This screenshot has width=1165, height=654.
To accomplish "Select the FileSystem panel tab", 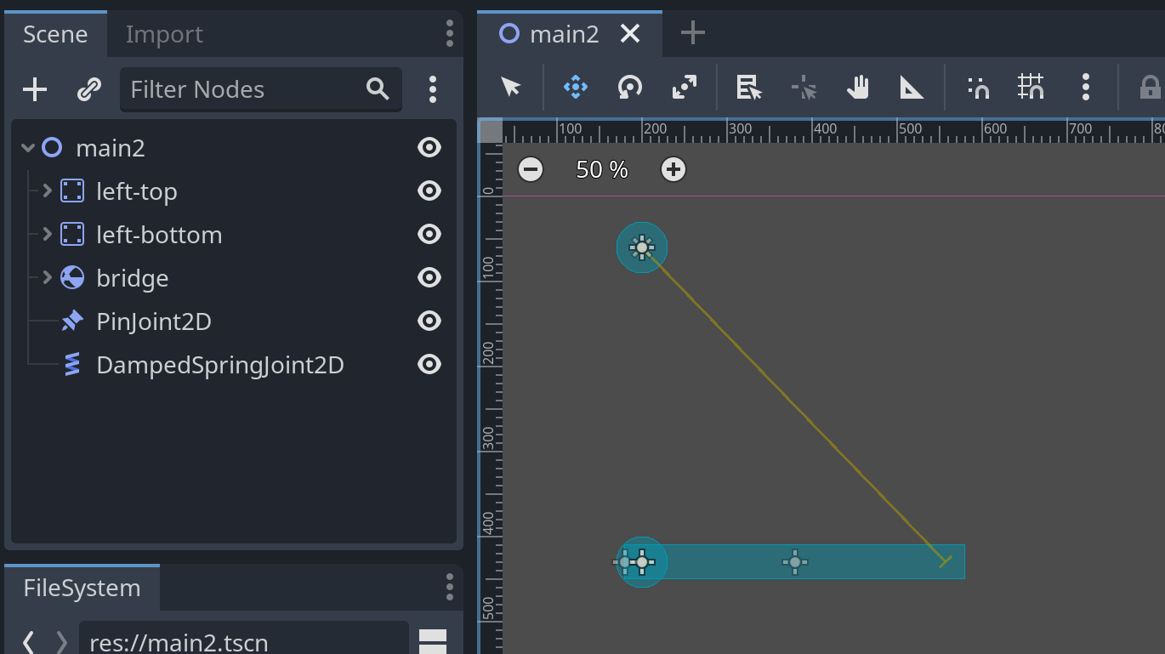I will pyautogui.click(x=82, y=587).
